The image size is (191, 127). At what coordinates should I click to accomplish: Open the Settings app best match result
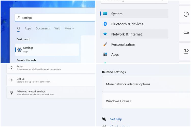coord(47,50)
